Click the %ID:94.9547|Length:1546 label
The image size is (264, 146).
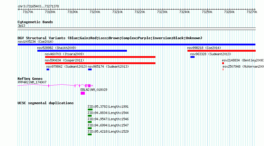[108, 119]
